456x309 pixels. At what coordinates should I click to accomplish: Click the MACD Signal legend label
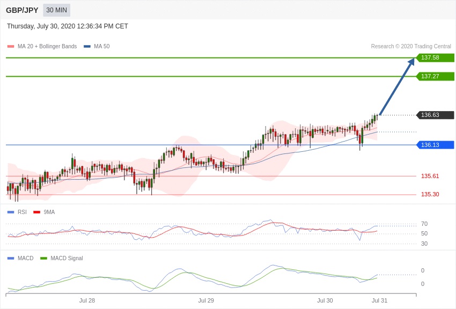67,258
